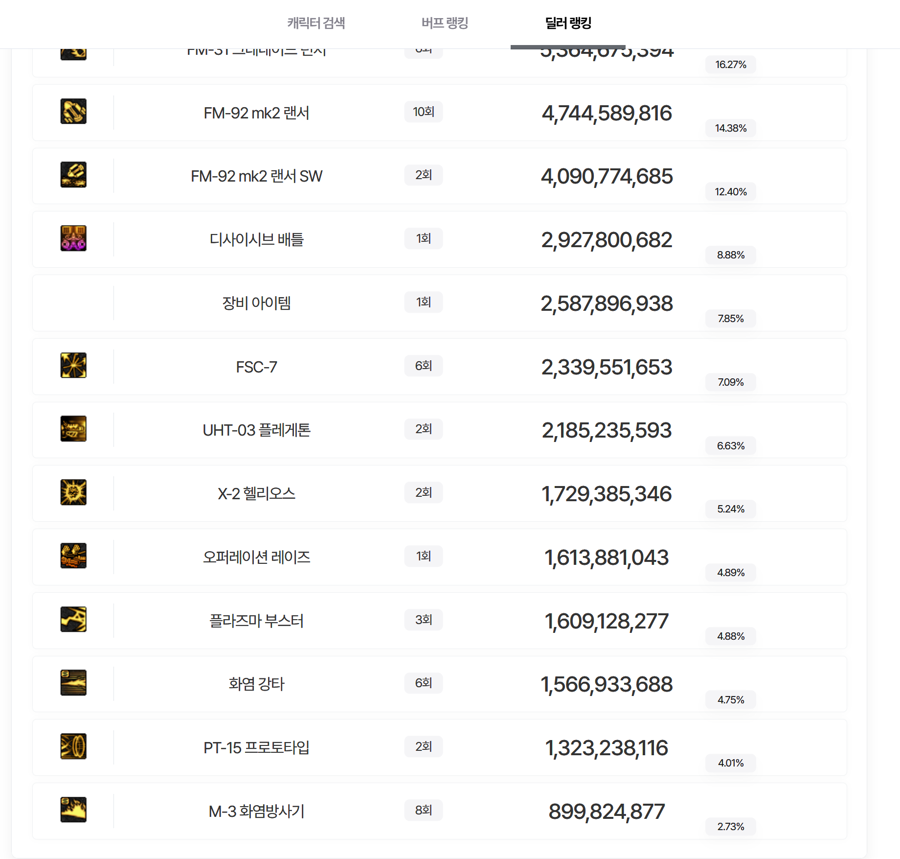Click the FM-92 mk2 랜서 skill icon
The width and height of the screenshot is (900, 859).
(x=73, y=112)
